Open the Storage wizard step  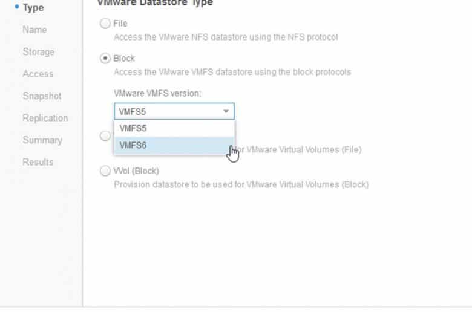coord(39,52)
